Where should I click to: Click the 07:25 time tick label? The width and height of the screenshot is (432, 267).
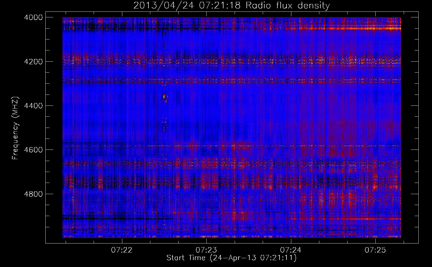[375, 250]
